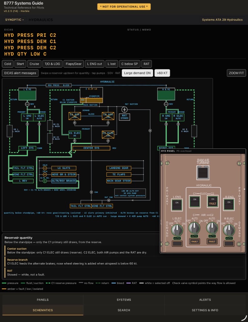Click the RSV PRESS BLEED label box
248x322 pixels.
(59, 85)
